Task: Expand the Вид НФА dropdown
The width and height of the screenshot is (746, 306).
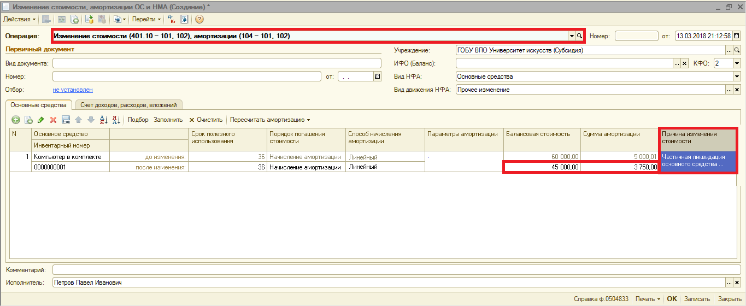Action: (736, 76)
